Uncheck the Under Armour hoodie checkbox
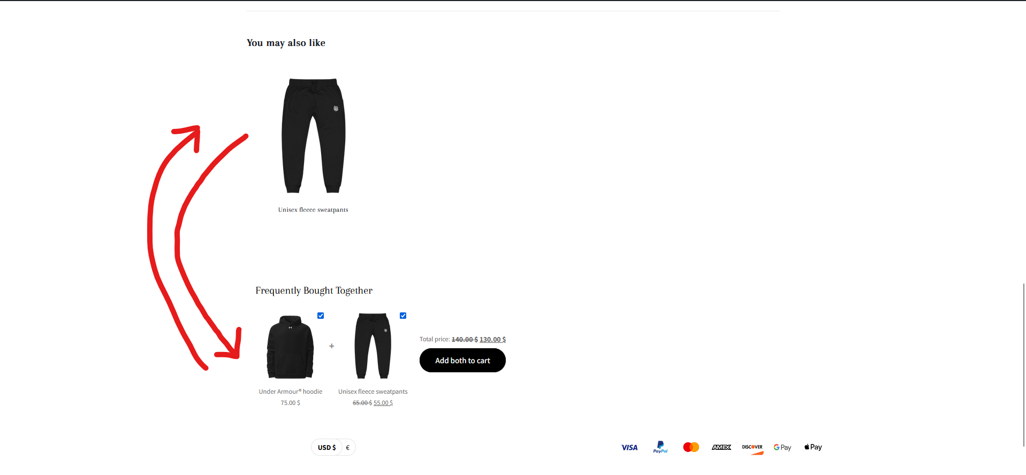The height and width of the screenshot is (475, 1026). tap(321, 316)
